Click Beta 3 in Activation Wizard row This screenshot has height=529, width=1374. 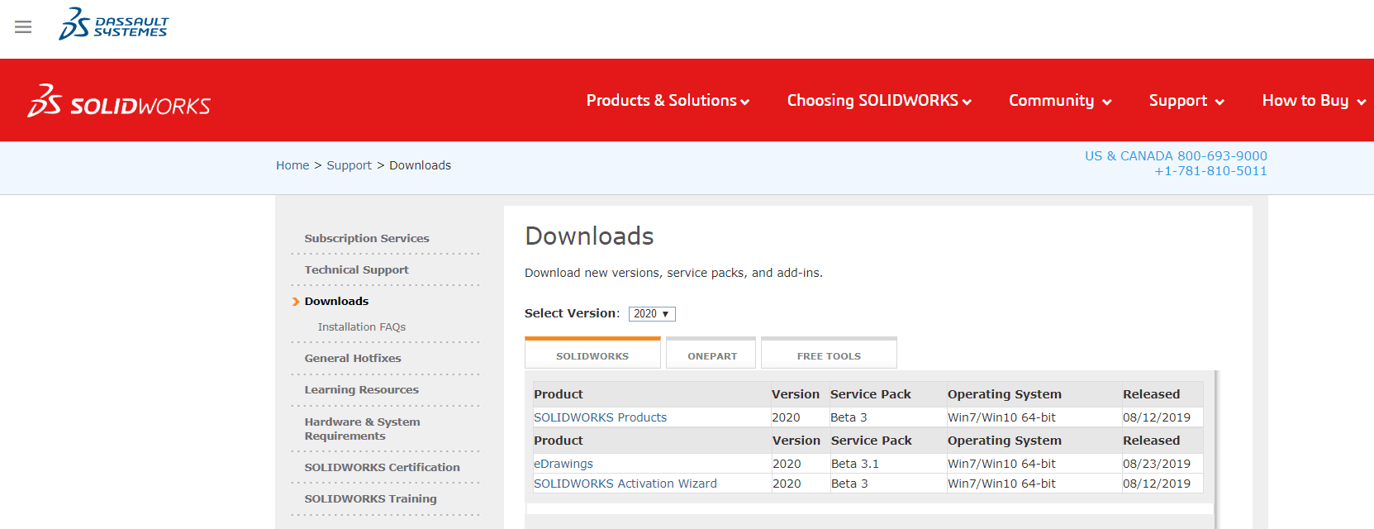coord(849,484)
